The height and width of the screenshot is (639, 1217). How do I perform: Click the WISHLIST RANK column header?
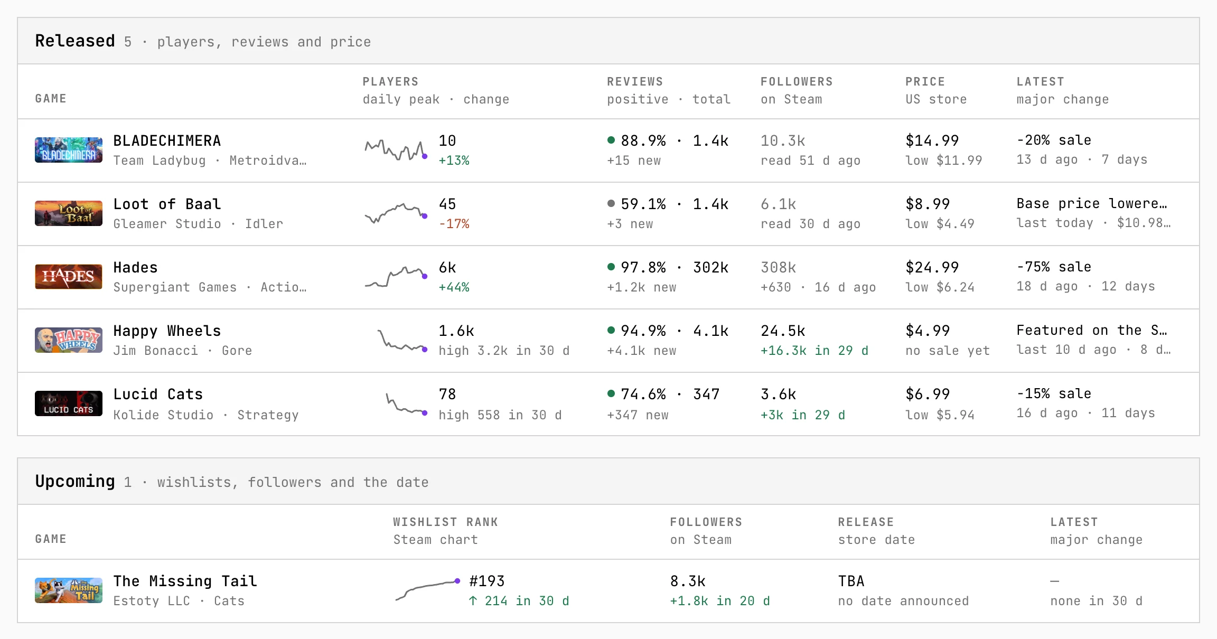point(445,522)
